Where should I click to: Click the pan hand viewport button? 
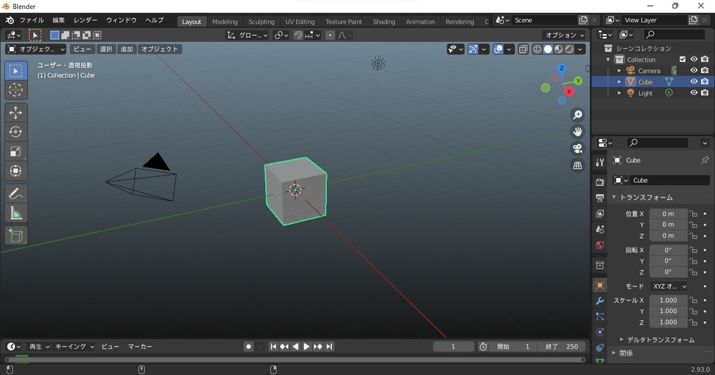tap(577, 132)
